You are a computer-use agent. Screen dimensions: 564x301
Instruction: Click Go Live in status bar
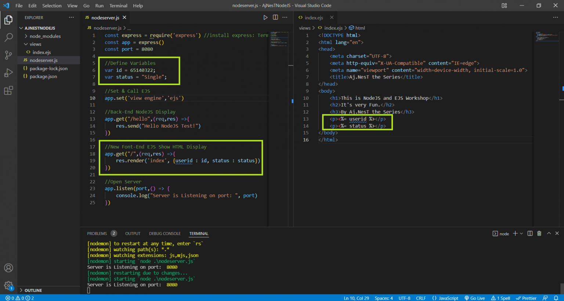475,298
